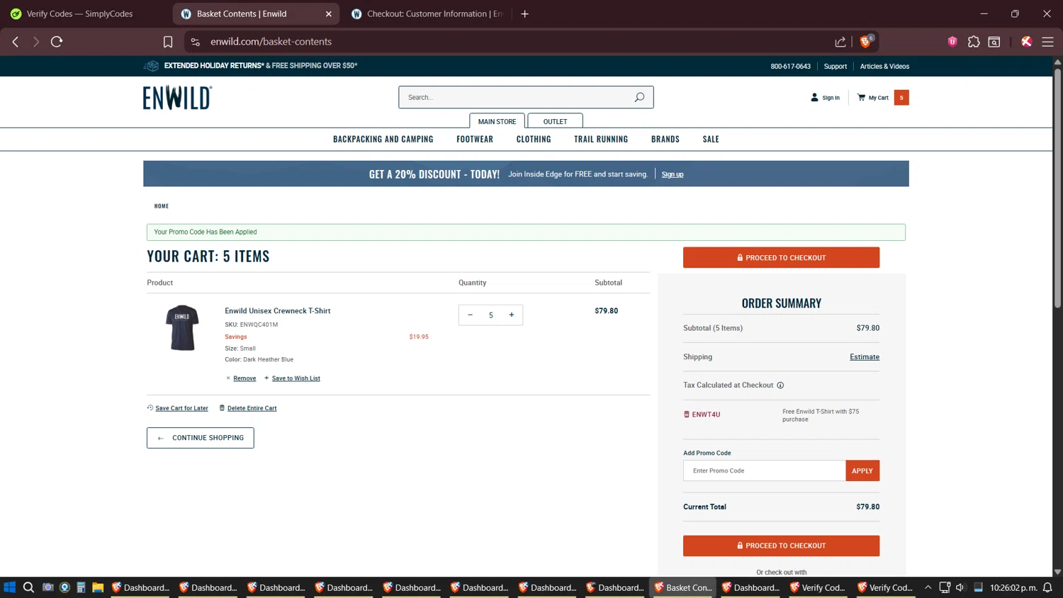Screen dimensions: 1063x598
Task: Click top Proceed to Checkout button
Action: (x=781, y=257)
